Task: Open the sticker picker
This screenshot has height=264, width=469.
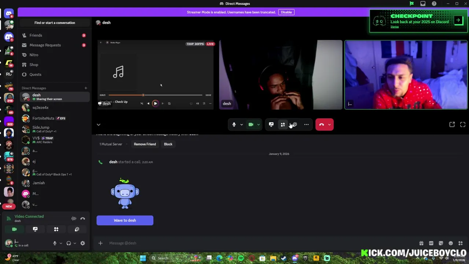Action: point(441,243)
